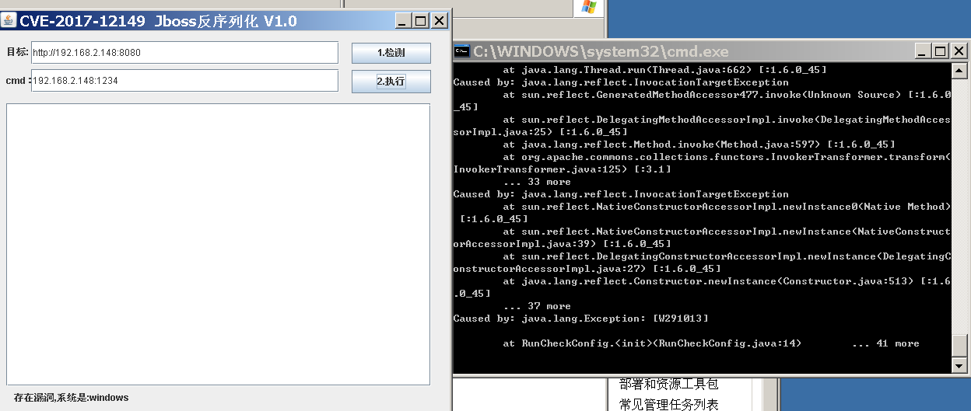Click the 2.执行 execute button
This screenshot has width=971, height=411.
(391, 81)
